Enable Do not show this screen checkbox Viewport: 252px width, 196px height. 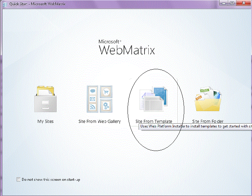click(18, 179)
